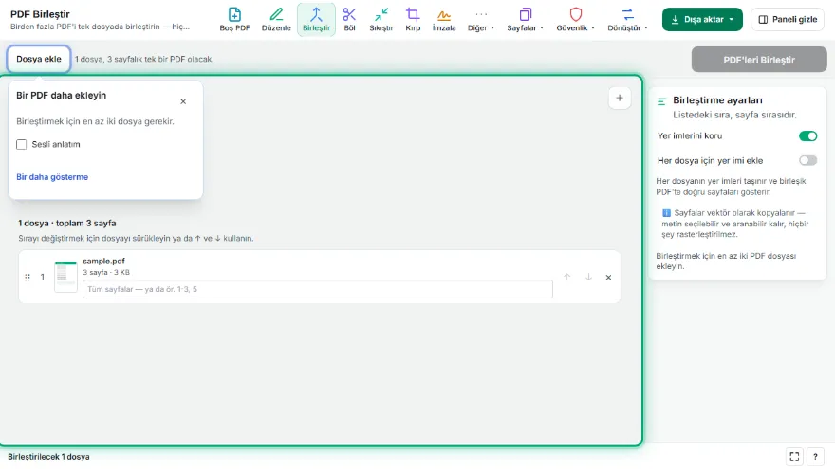Move sample.pdf up with the arrow

click(x=567, y=277)
